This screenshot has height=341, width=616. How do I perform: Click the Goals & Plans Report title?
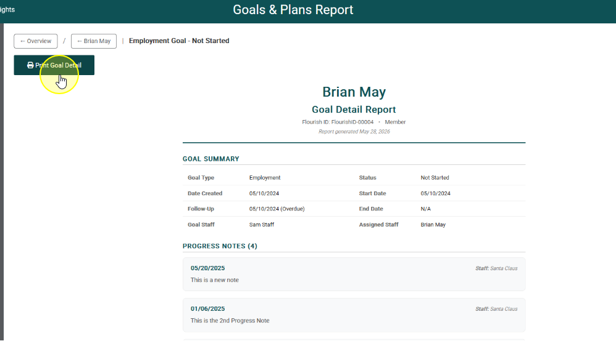click(x=293, y=10)
